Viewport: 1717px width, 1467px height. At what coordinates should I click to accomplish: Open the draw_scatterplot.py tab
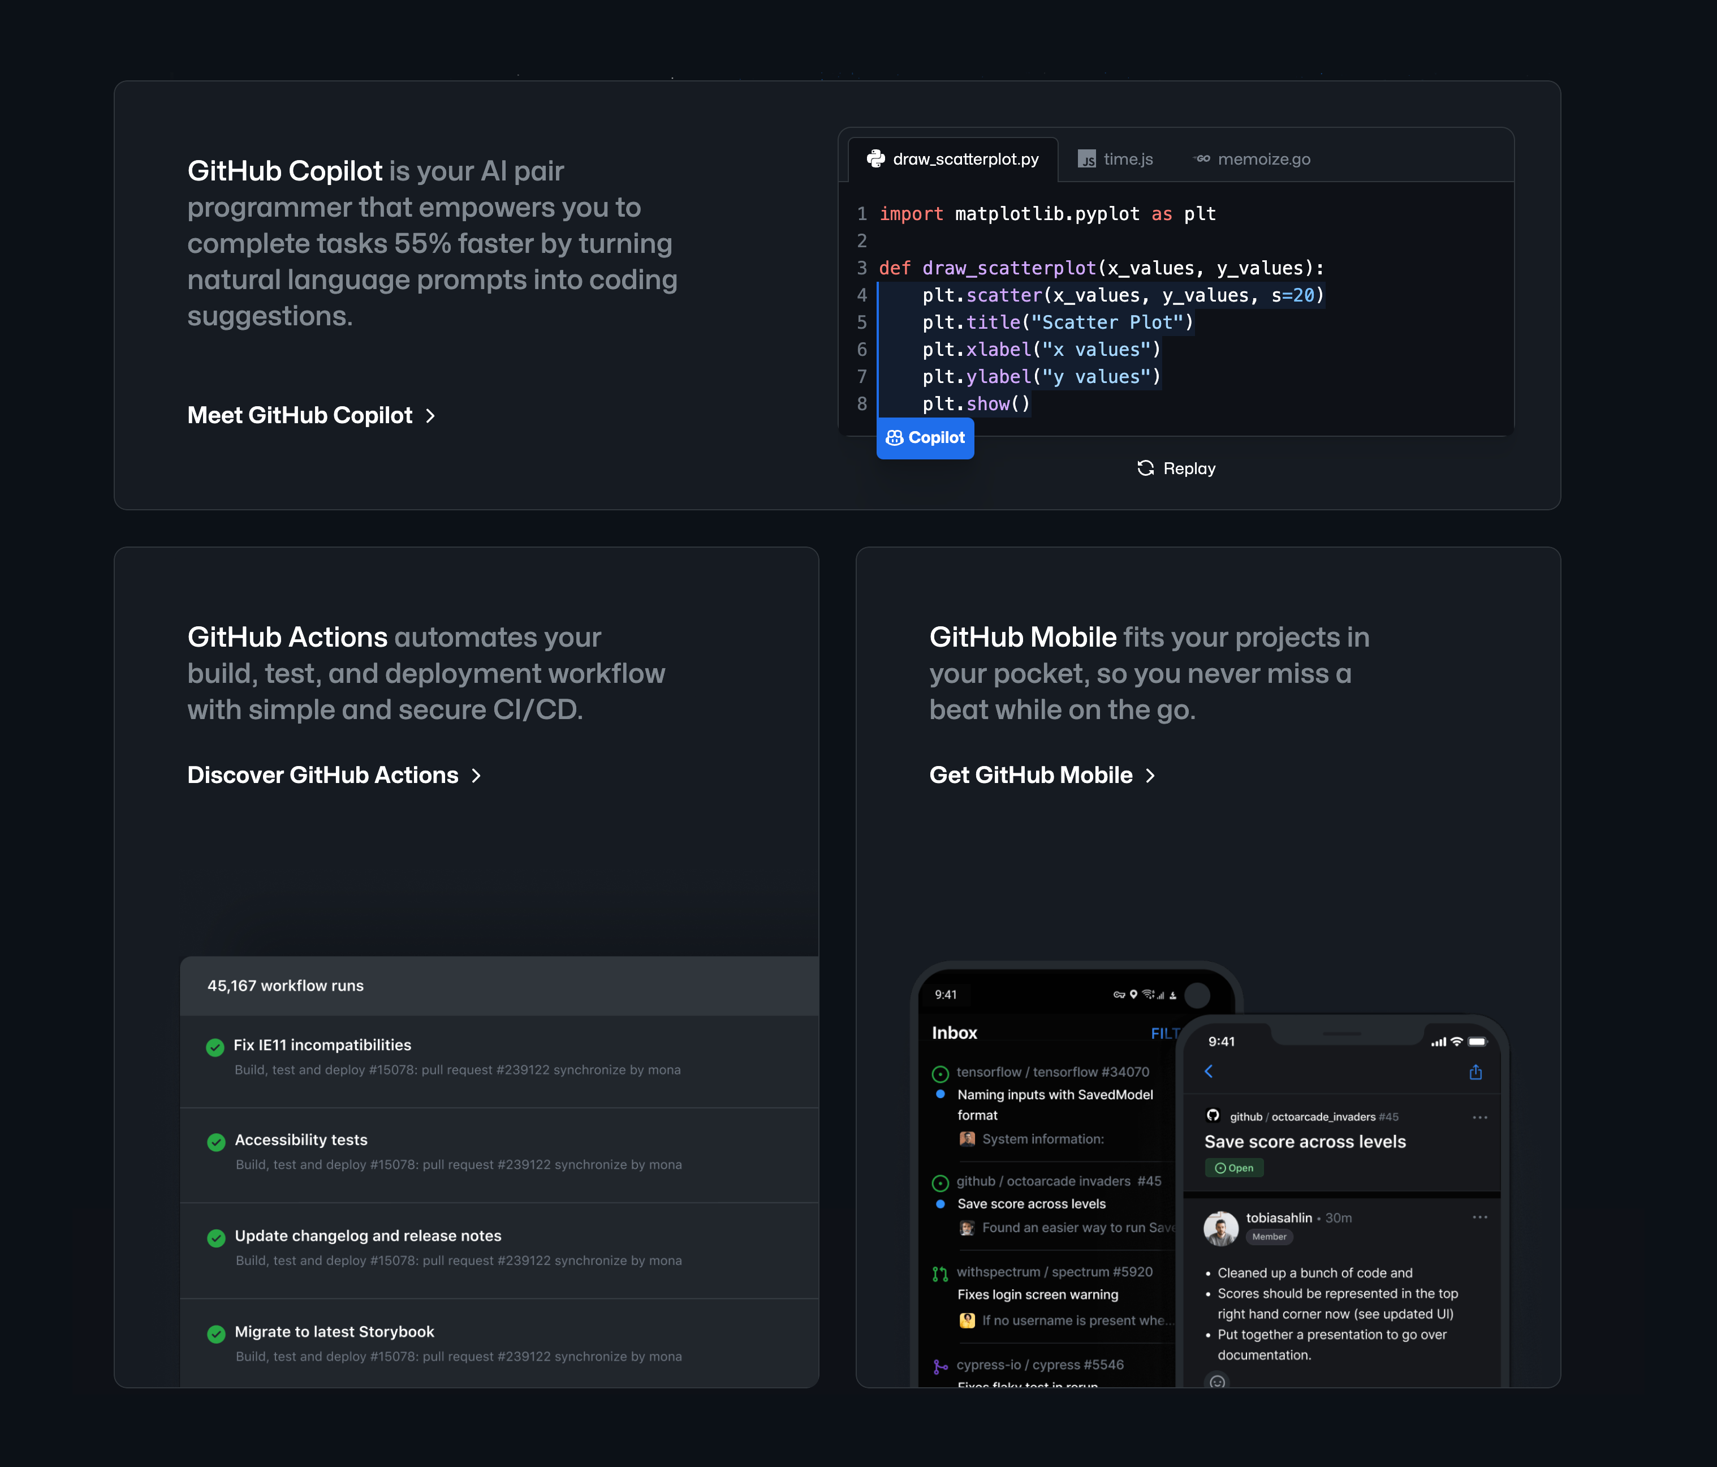pyautogui.click(x=953, y=159)
